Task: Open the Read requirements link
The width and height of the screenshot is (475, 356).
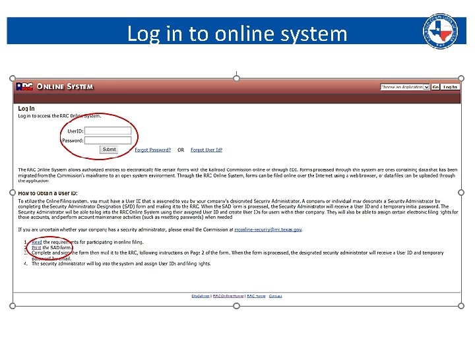Action: tap(37, 242)
